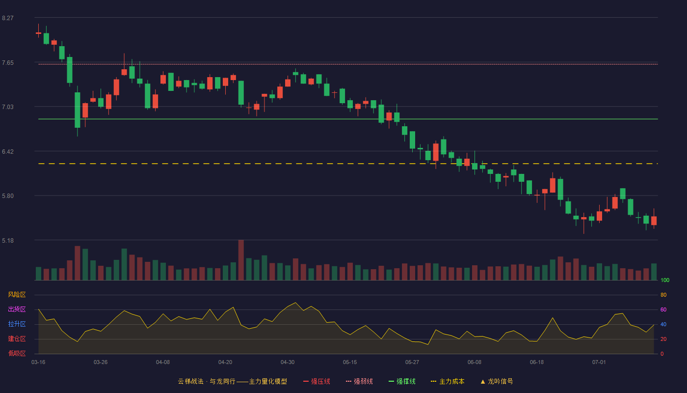Viewport: 687px width, 393px height.
Task: Select the 04-30 date label
Action: coord(288,362)
